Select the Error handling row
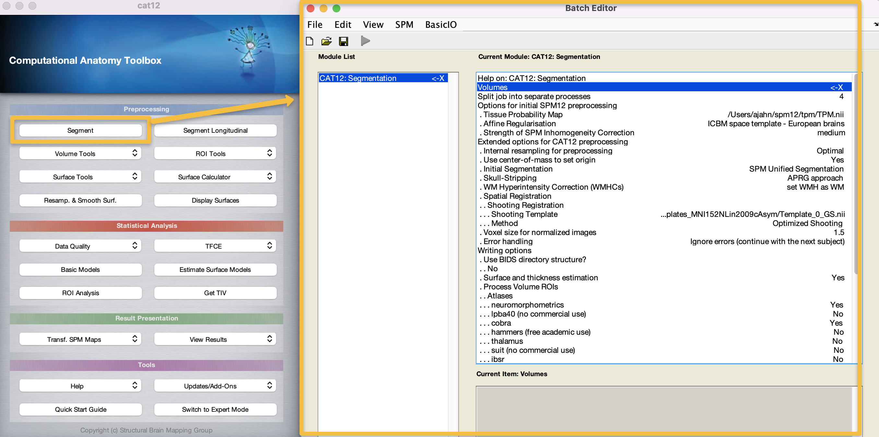This screenshot has width=879, height=437. (x=664, y=241)
